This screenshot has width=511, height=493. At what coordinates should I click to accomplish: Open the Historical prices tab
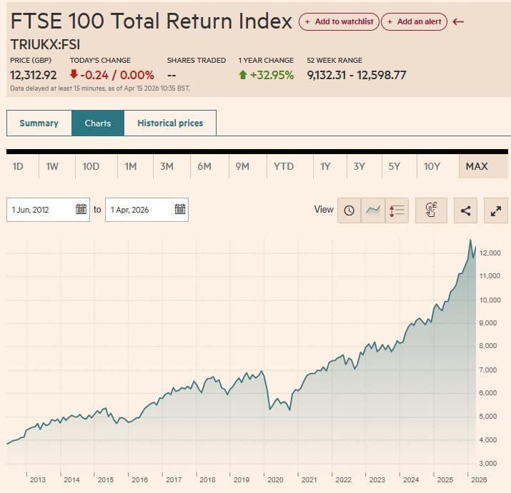click(x=170, y=123)
